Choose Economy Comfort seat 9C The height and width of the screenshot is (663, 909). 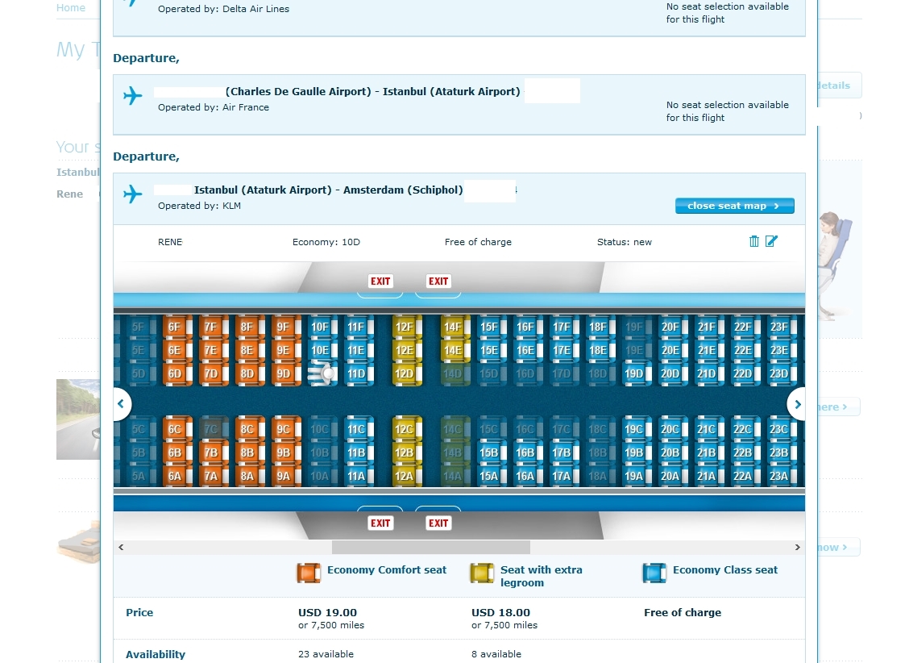pos(283,430)
